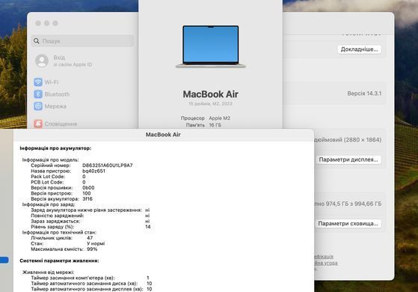Open Параметри сховища... button
Viewport: 418px width, 292px height.
click(x=348, y=223)
